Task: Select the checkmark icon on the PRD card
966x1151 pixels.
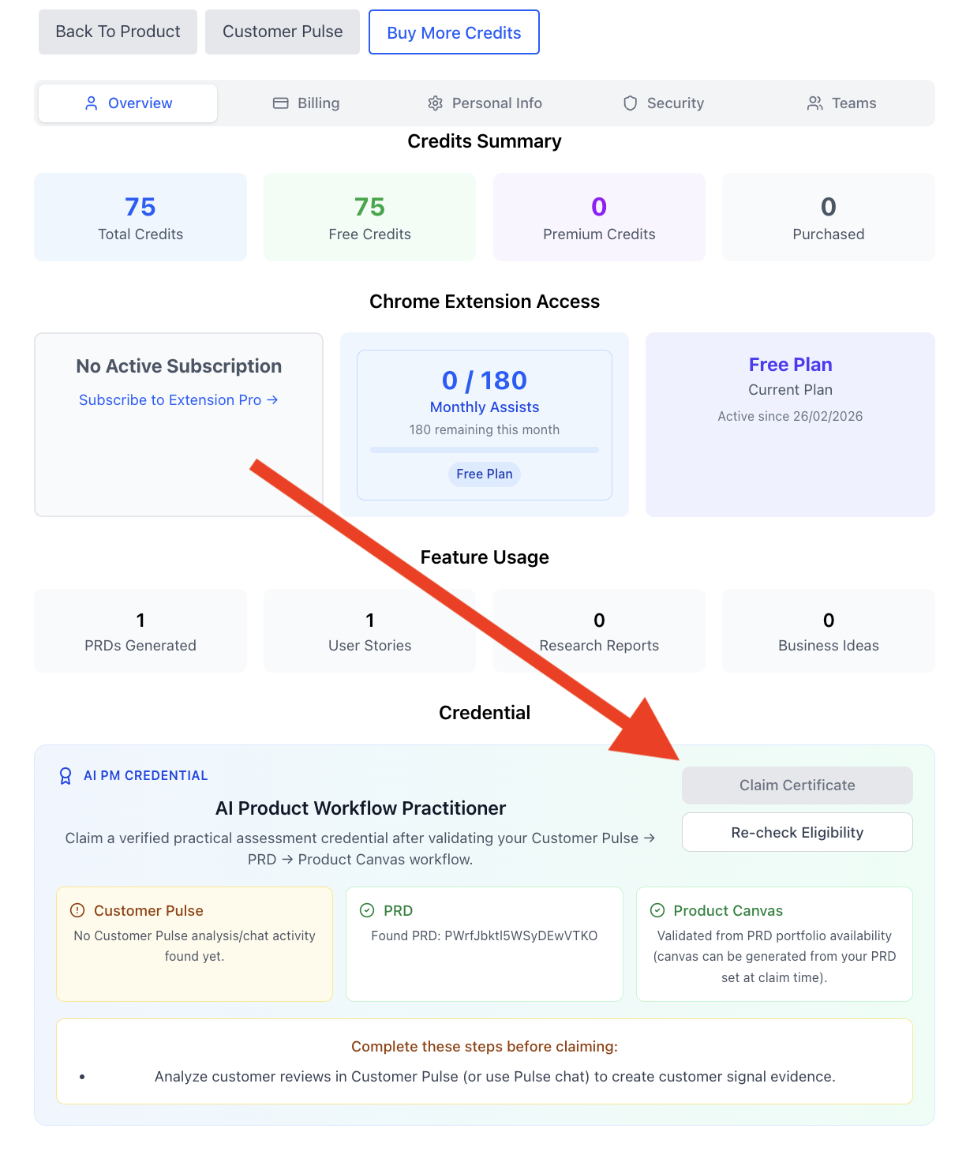Action: pos(366,910)
